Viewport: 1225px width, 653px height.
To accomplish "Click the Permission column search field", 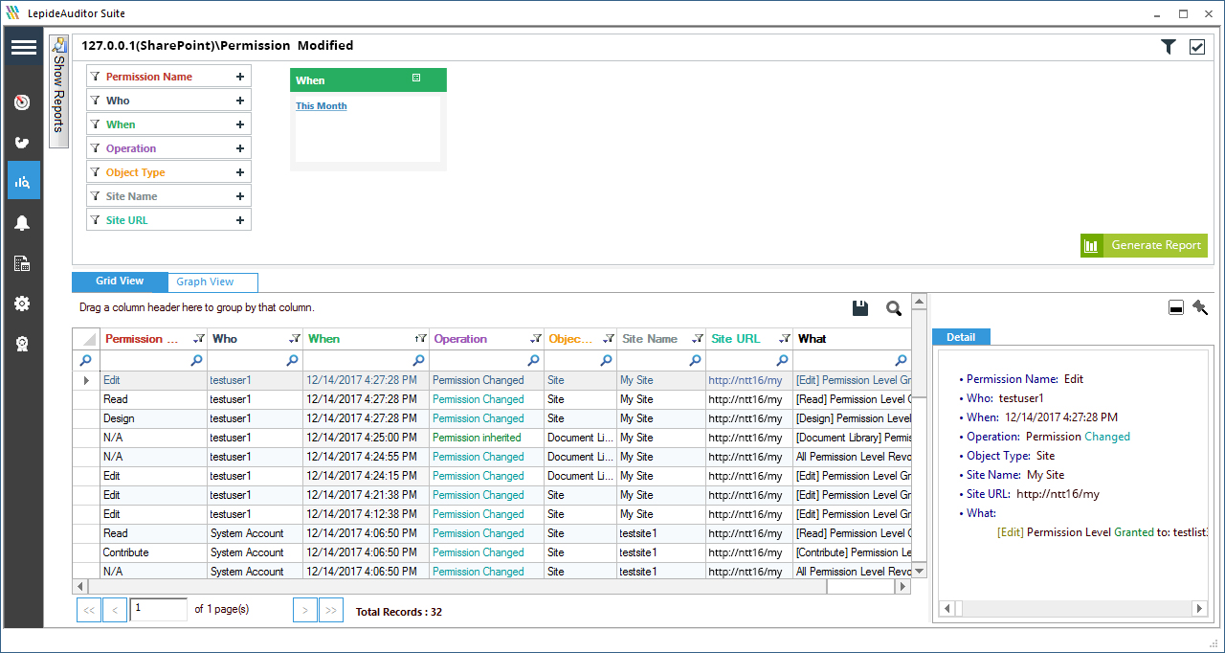I will pos(153,361).
